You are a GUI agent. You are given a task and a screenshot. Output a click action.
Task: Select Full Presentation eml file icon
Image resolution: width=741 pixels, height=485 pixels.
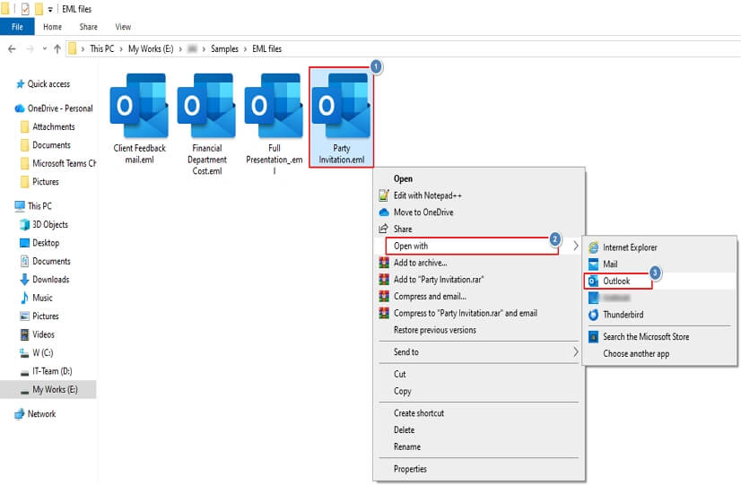275,105
